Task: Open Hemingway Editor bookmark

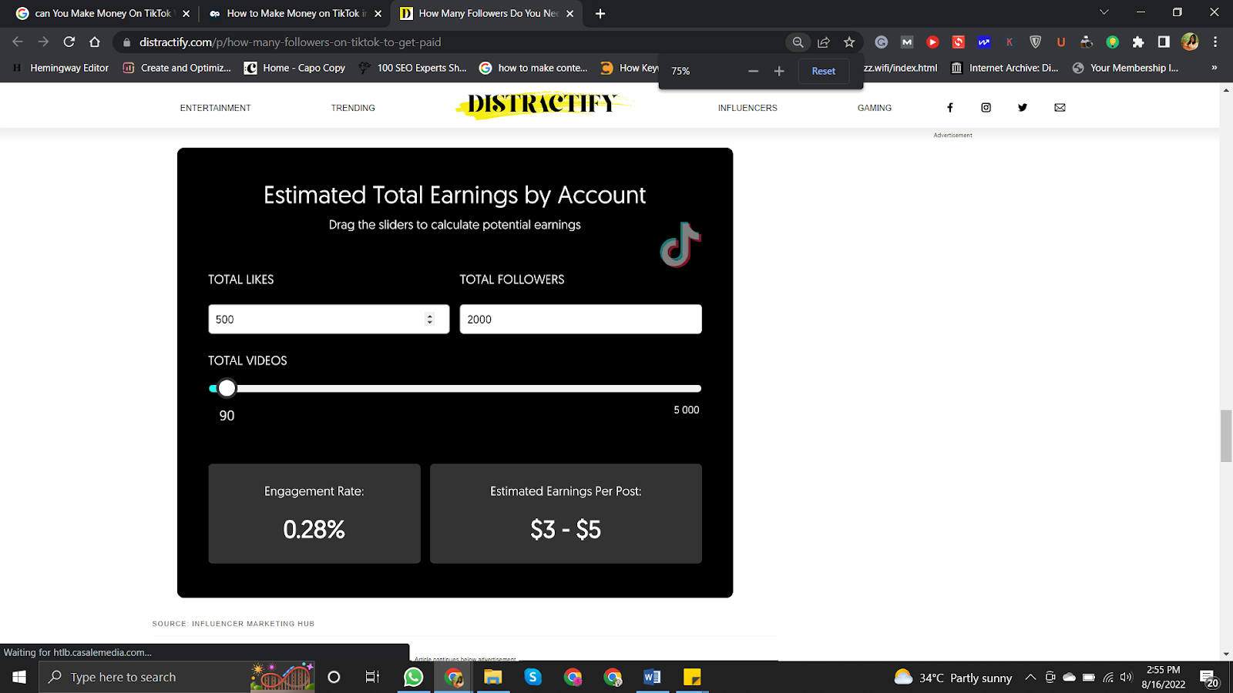Action: point(61,68)
